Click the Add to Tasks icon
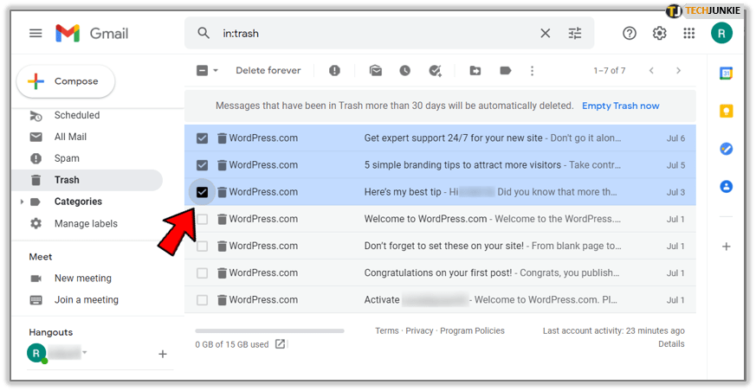 (x=435, y=71)
